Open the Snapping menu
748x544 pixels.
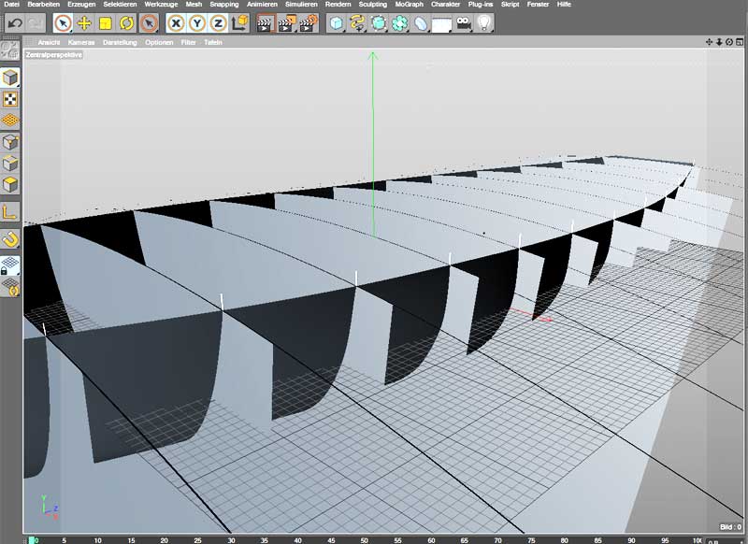pyautogui.click(x=223, y=5)
